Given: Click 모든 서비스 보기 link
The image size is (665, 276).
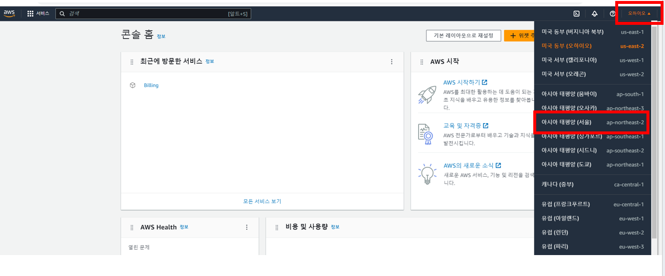Looking at the screenshot, I should 262,202.
